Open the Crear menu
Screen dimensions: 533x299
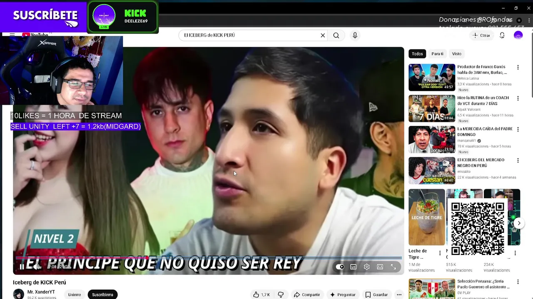click(481, 35)
